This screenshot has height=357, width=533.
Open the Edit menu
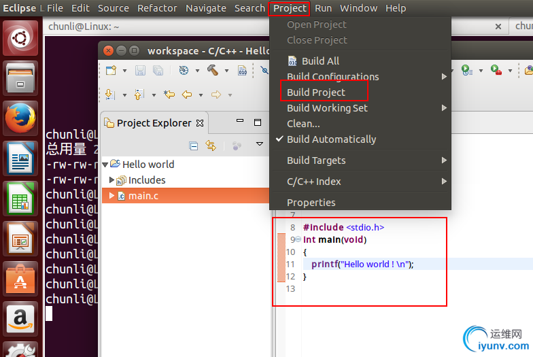click(80, 8)
